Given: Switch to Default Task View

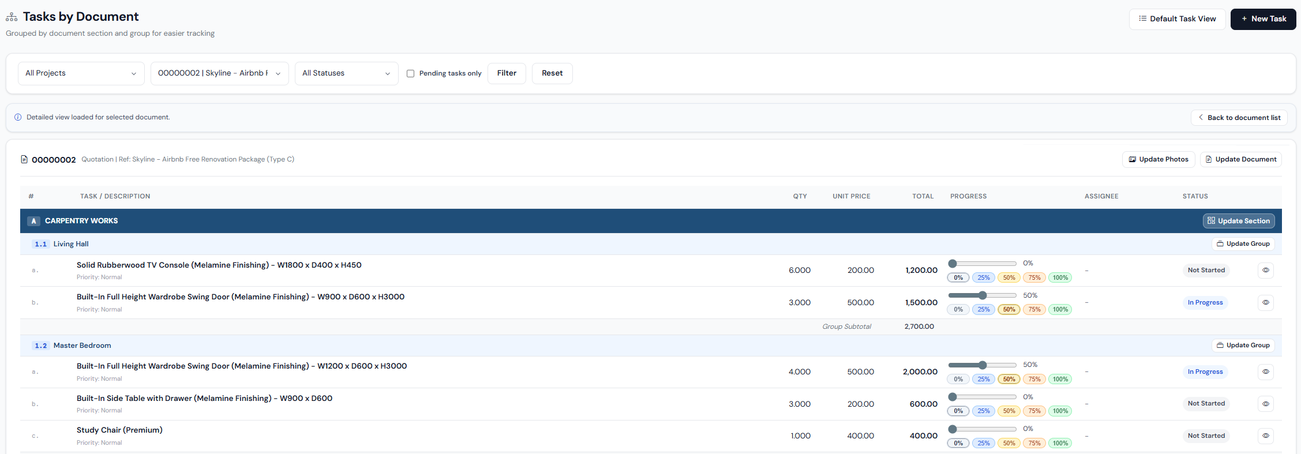Looking at the screenshot, I should click(1177, 19).
